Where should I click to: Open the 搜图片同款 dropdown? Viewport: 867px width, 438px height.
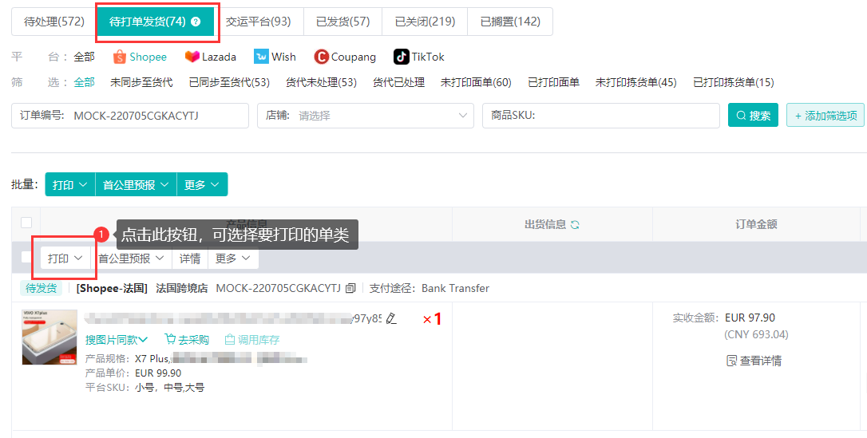coord(117,340)
